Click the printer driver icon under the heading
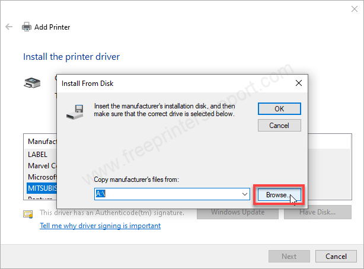Viewport: 364px width, 269px height. pos(31,84)
